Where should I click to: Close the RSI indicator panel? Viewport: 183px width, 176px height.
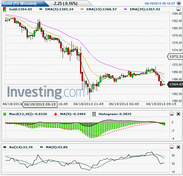coord(178,147)
